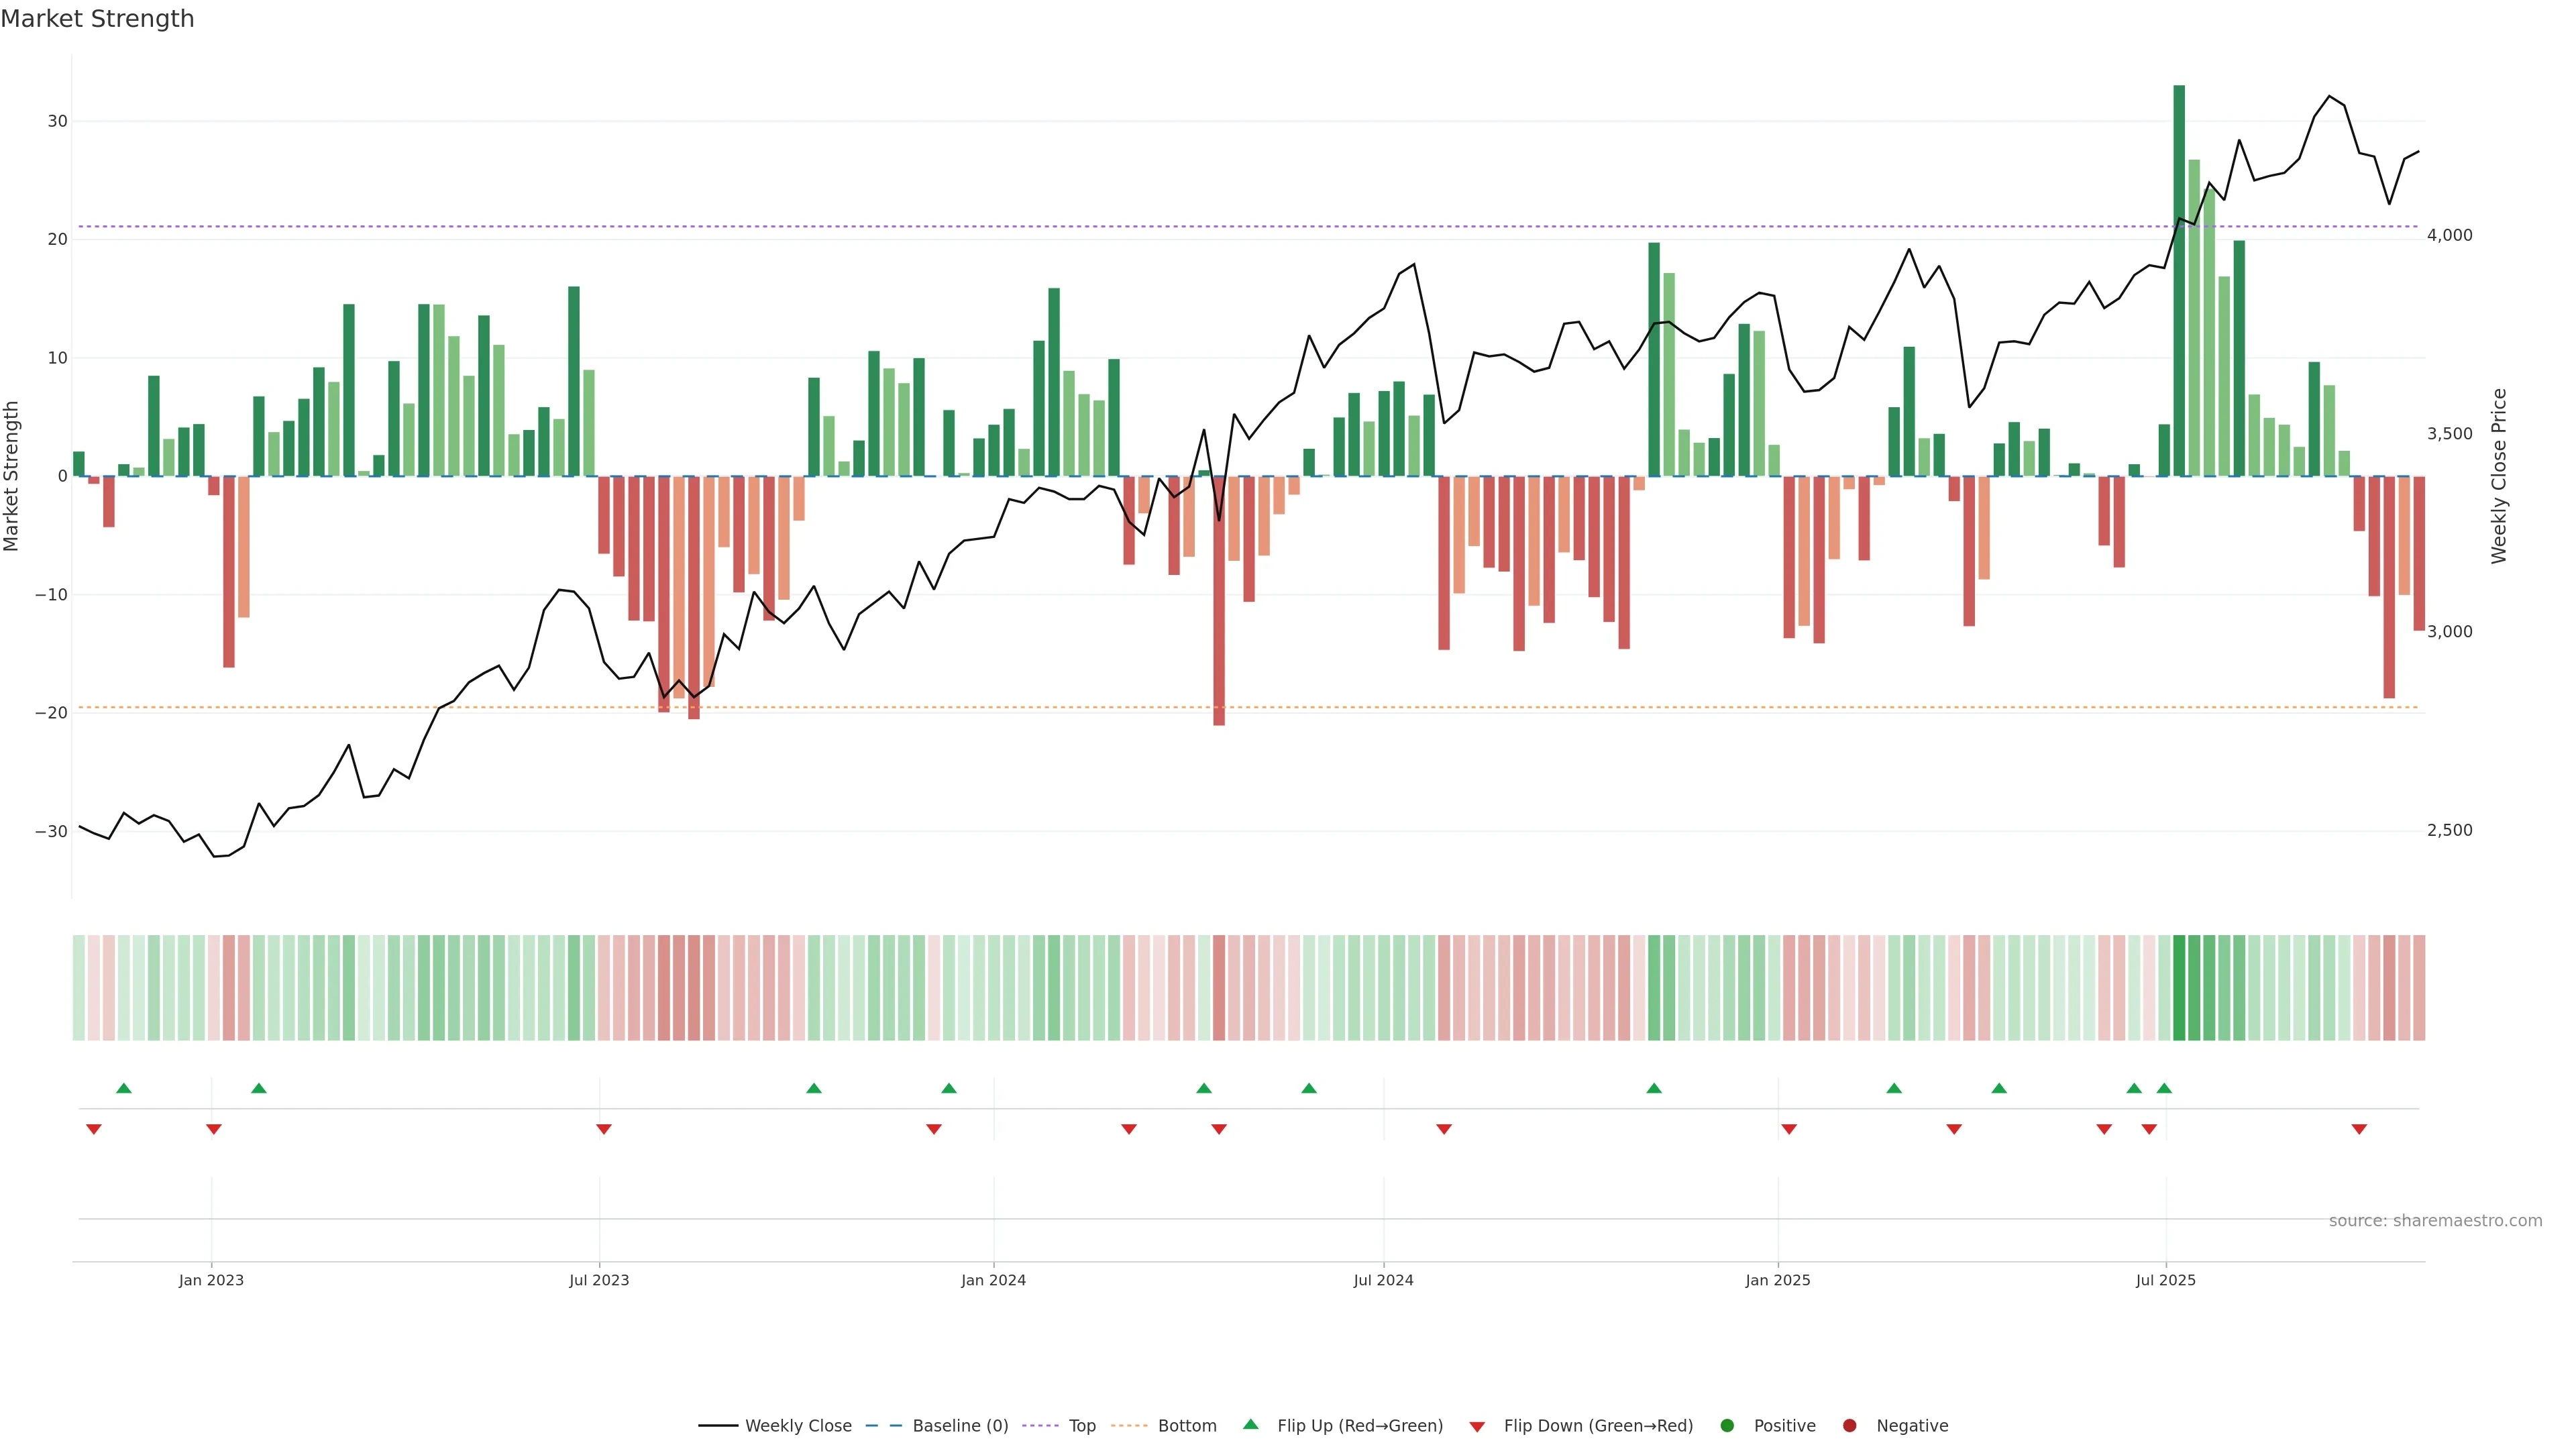Click the Flip Up green triangle legend icon
This screenshot has height=1449, width=2576.
(x=1250, y=1424)
